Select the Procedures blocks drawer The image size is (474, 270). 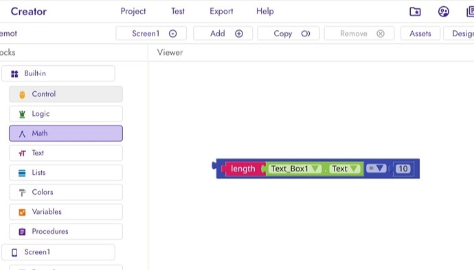click(x=66, y=232)
